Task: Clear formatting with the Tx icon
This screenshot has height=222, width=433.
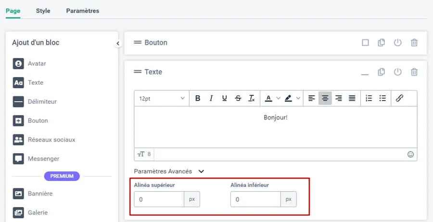Action: pyautogui.click(x=252, y=98)
